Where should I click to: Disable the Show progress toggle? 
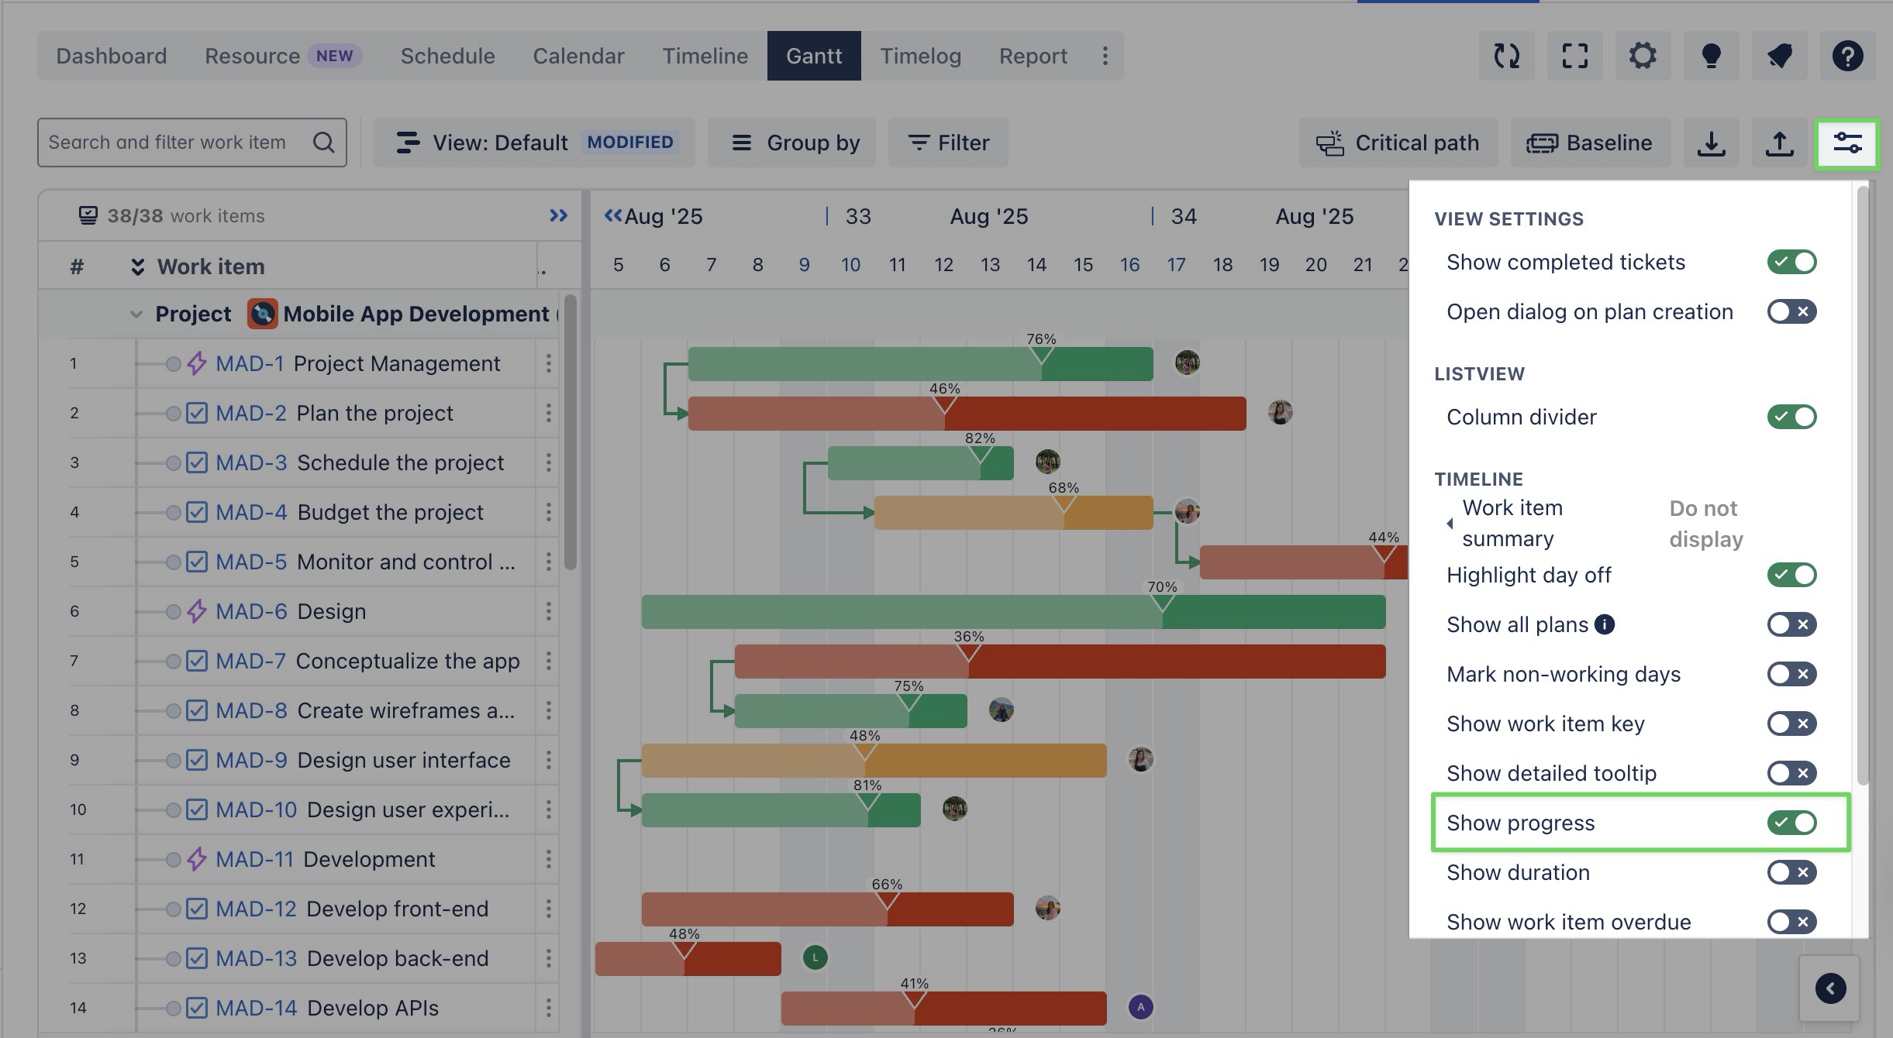tap(1791, 823)
